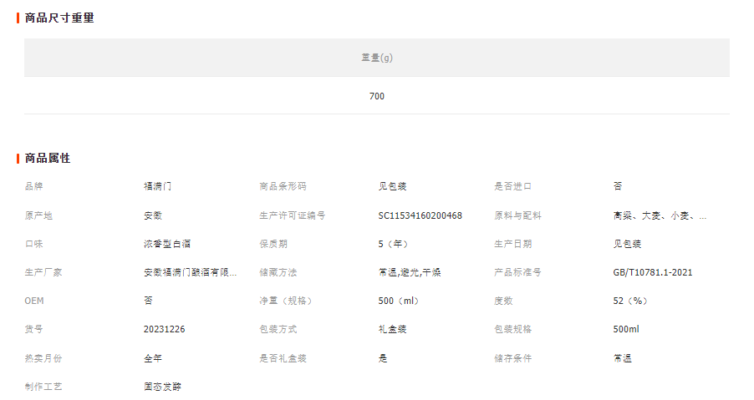Click the origin value 安徽

pos(152,215)
